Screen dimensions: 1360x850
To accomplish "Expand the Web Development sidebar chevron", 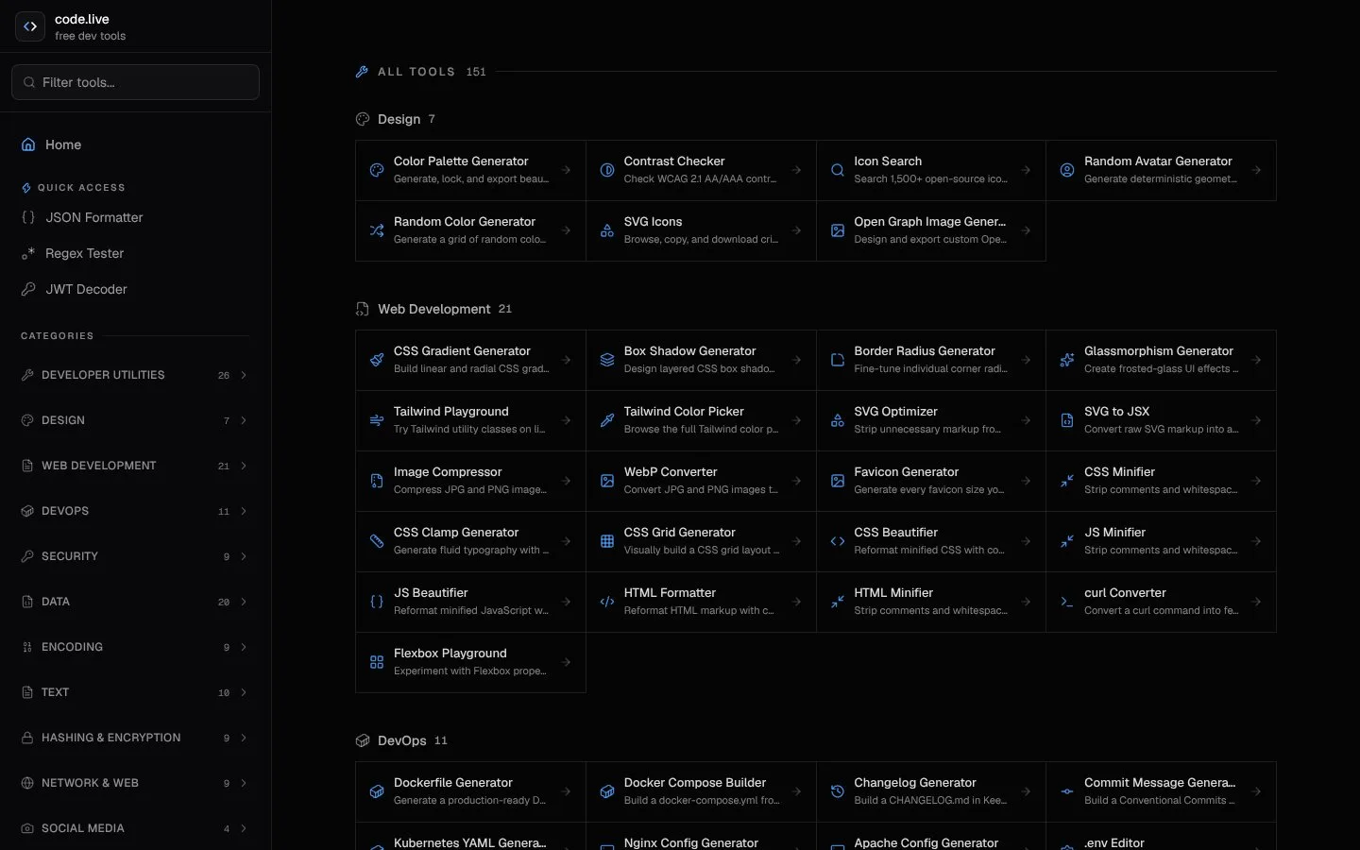I will (244, 466).
